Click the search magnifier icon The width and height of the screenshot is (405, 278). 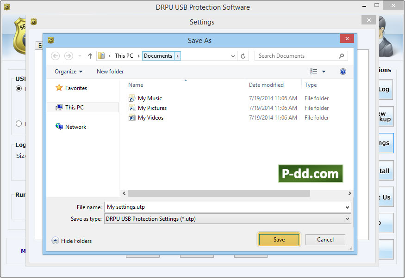coord(341,56)
